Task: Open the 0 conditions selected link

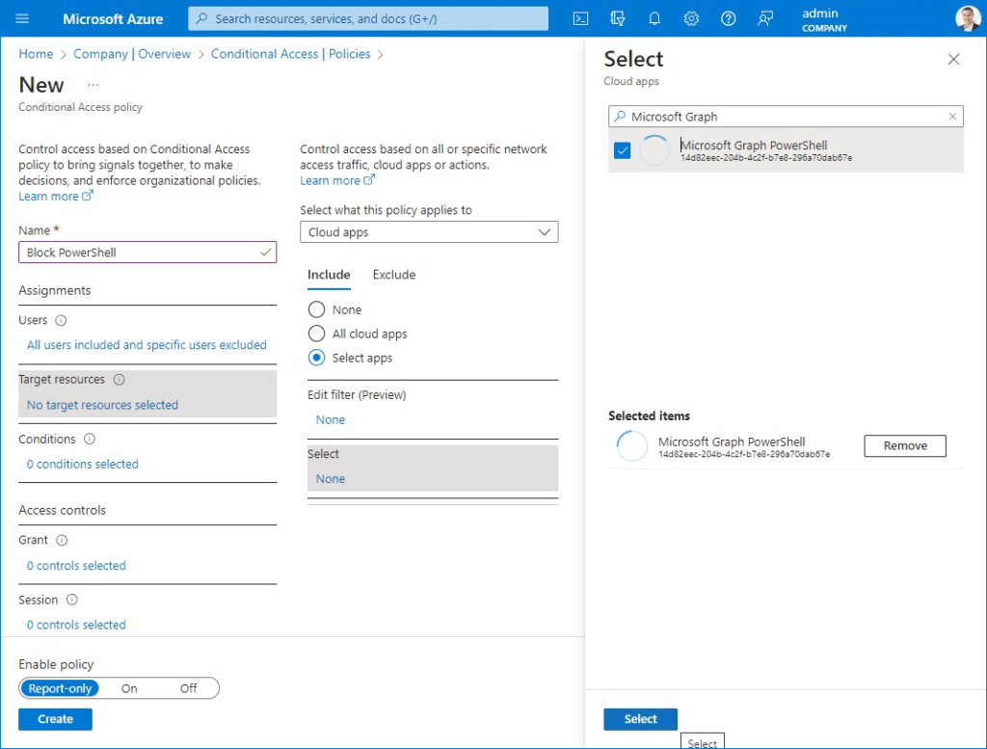Action: 82,464
